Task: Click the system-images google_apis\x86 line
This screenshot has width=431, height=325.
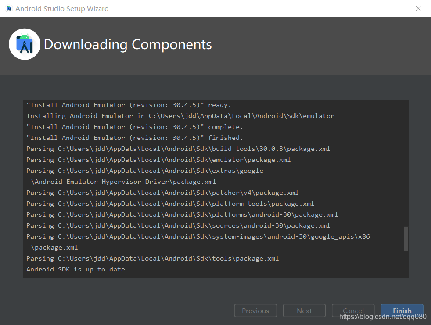Action: tap(198, 236)
